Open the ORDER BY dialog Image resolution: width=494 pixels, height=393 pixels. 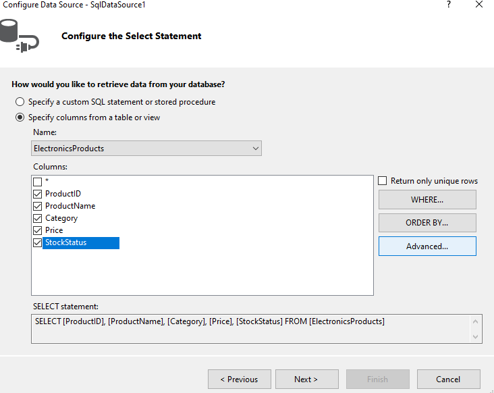pos(427,223)
